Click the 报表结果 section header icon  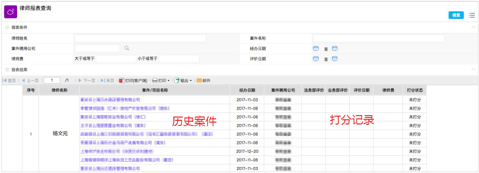(x=7, y=70)
